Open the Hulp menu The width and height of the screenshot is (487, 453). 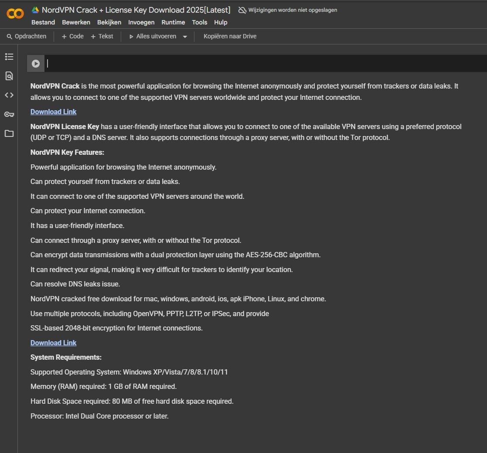pyautogui.click(x=221, y=22)
